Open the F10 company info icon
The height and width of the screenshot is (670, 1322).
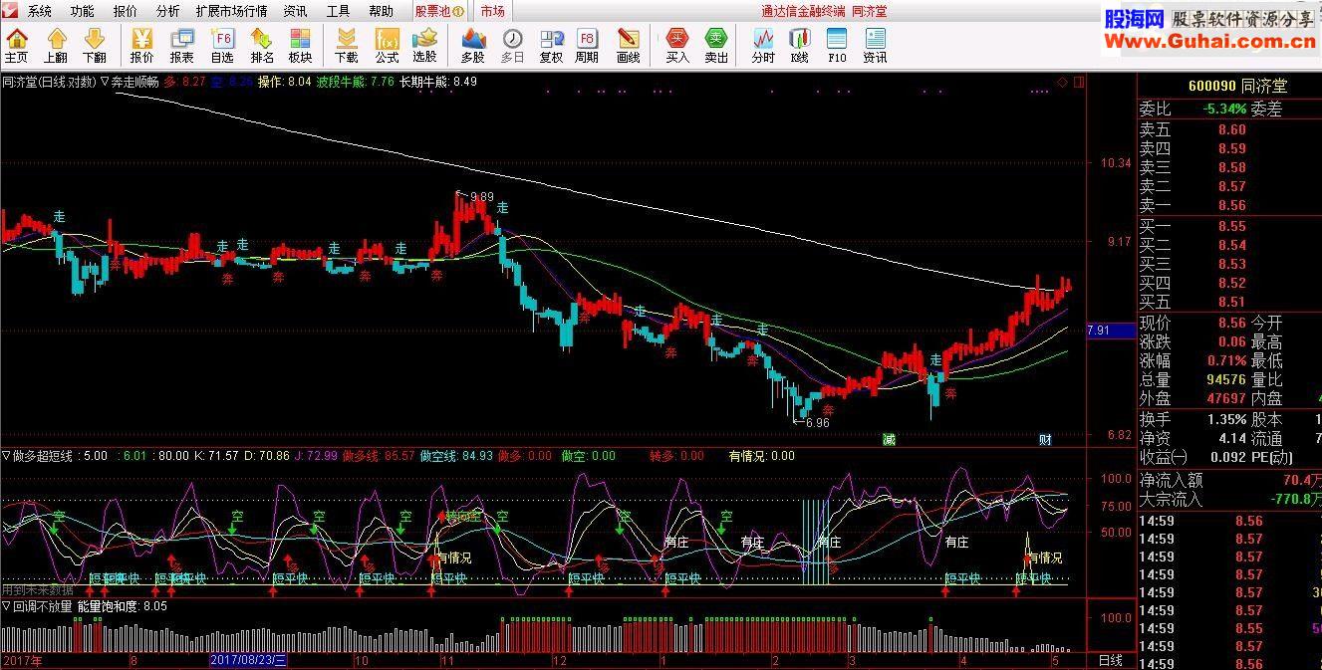point(837,46)
